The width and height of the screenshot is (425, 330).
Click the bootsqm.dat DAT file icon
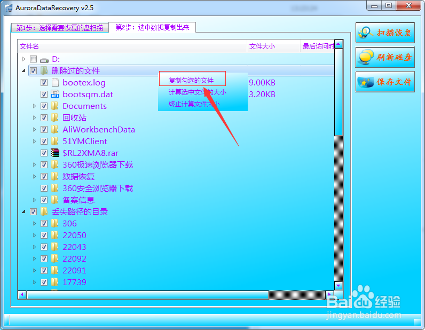click(x=55, y=94)
